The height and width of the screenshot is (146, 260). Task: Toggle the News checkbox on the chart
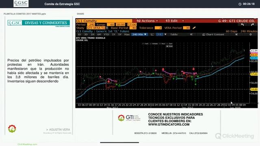[162, 44]
